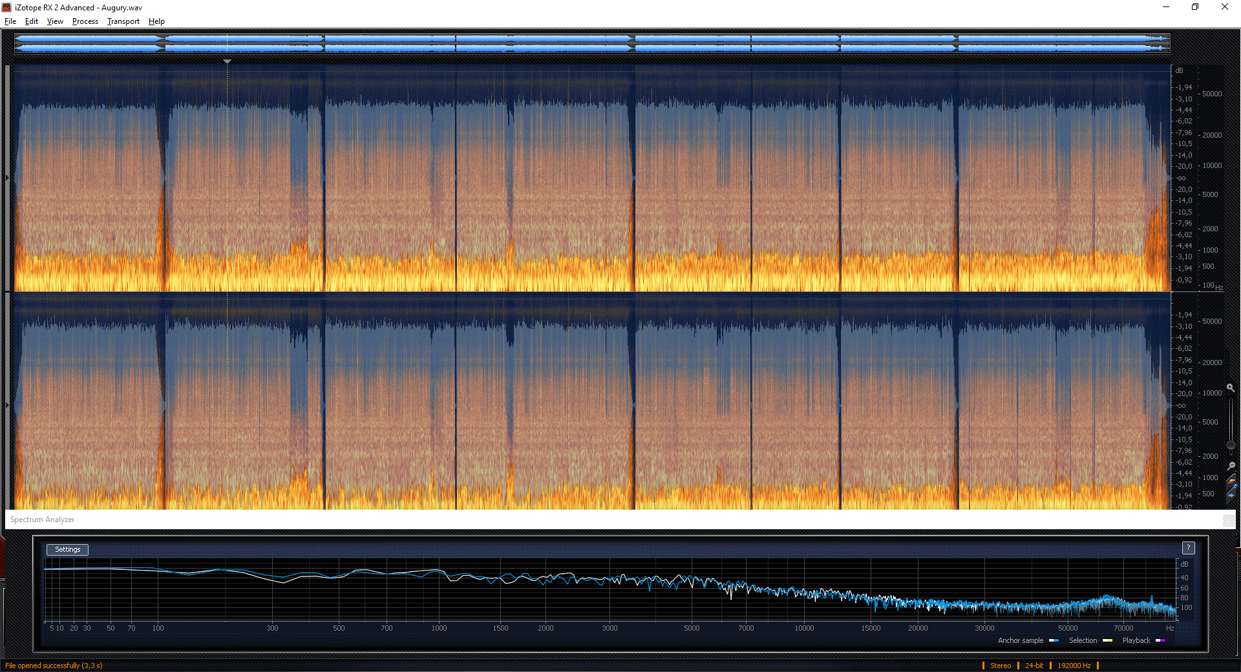This screenshot has height=672, width=1241.
Task: Click the iZotope RX app icon in title bar
Action: tap(7, 7)
